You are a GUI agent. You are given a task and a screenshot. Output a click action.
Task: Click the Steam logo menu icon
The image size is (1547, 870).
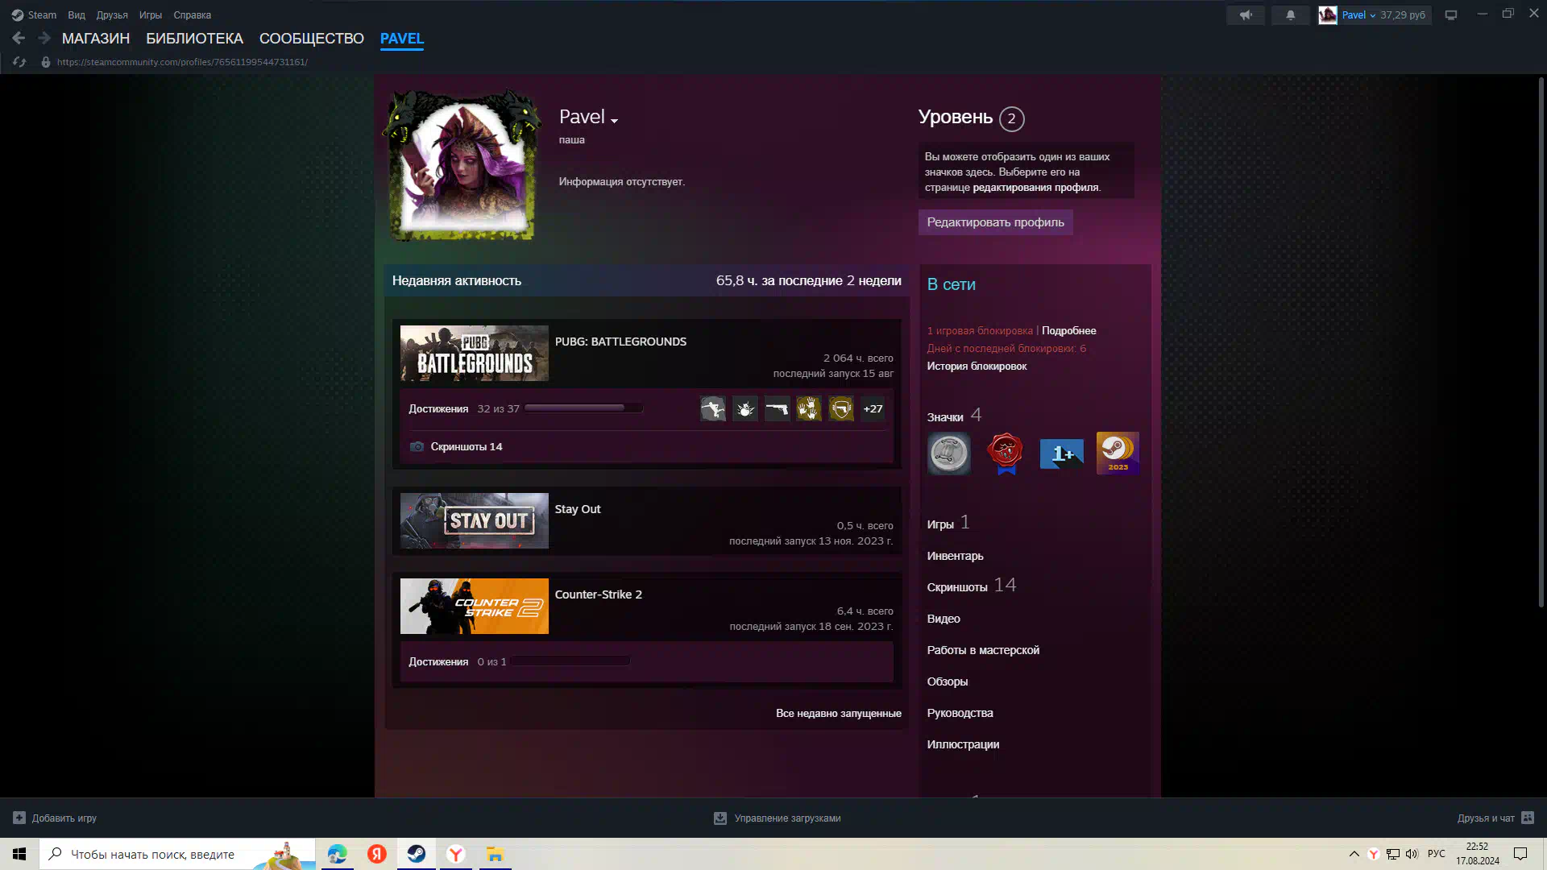click(17, 14)
